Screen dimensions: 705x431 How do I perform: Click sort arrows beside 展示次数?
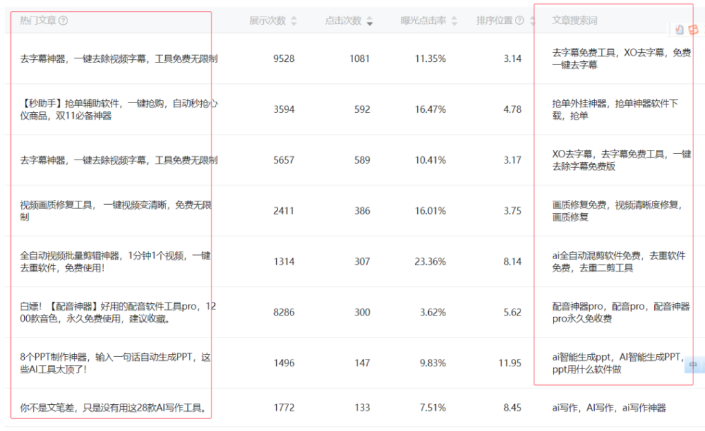294,21
